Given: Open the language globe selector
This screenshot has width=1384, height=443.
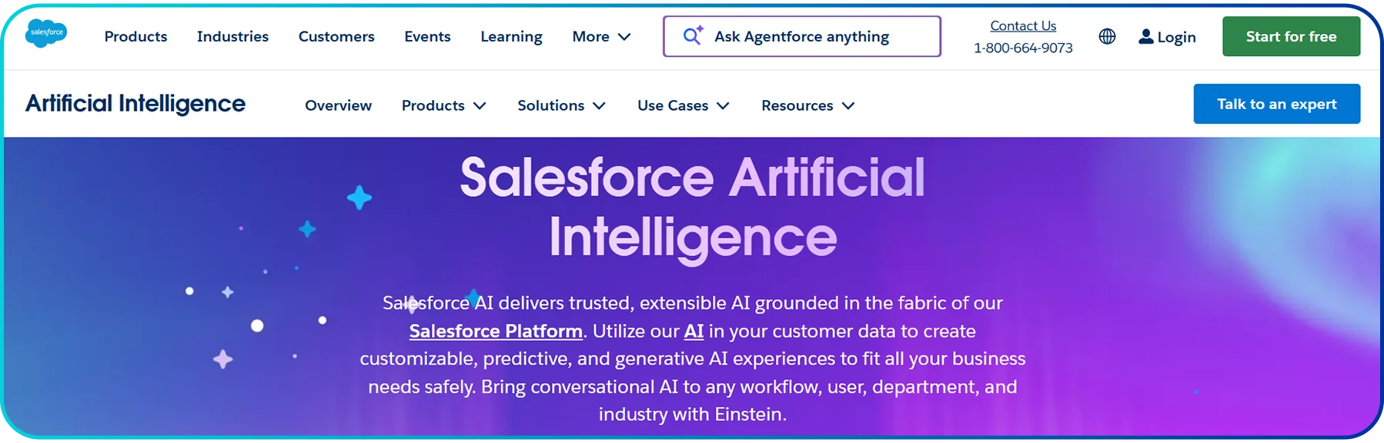Looking at the screenshot, I should (x=1107, y=35).
